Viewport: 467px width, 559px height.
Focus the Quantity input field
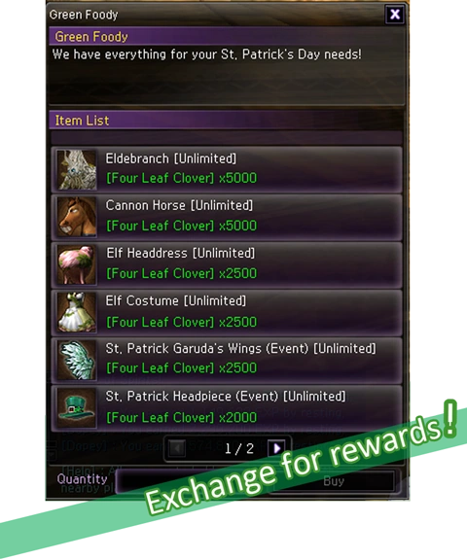[x=193, y=481]
